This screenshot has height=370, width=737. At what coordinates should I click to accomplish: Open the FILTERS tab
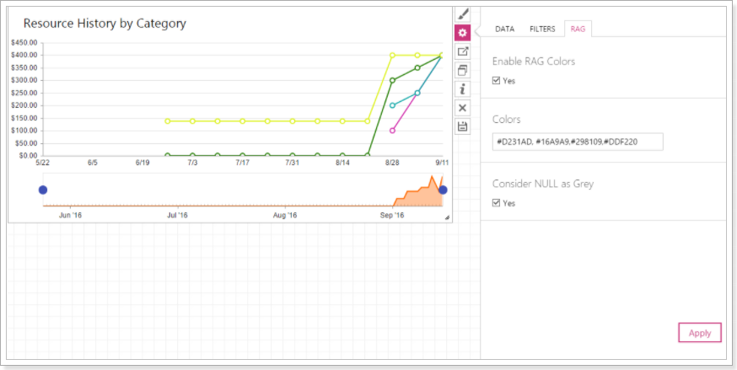[542, 29]
